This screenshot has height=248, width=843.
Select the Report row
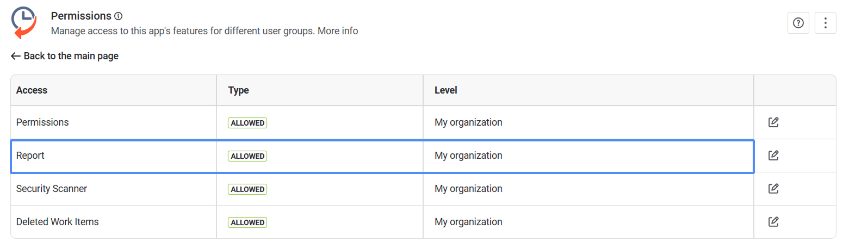pyautogui.click(x=30, y=156)
